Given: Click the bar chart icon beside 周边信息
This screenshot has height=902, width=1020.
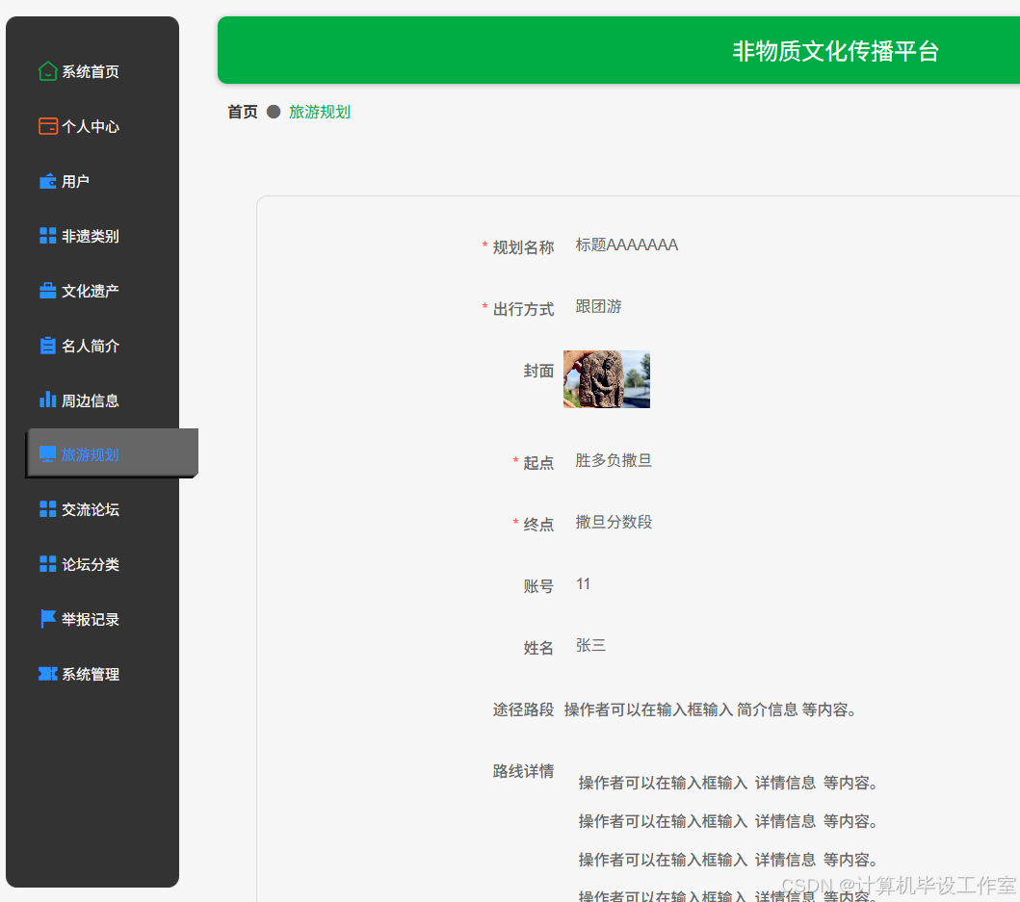Looking at the screenshot, I should [47, 399].
